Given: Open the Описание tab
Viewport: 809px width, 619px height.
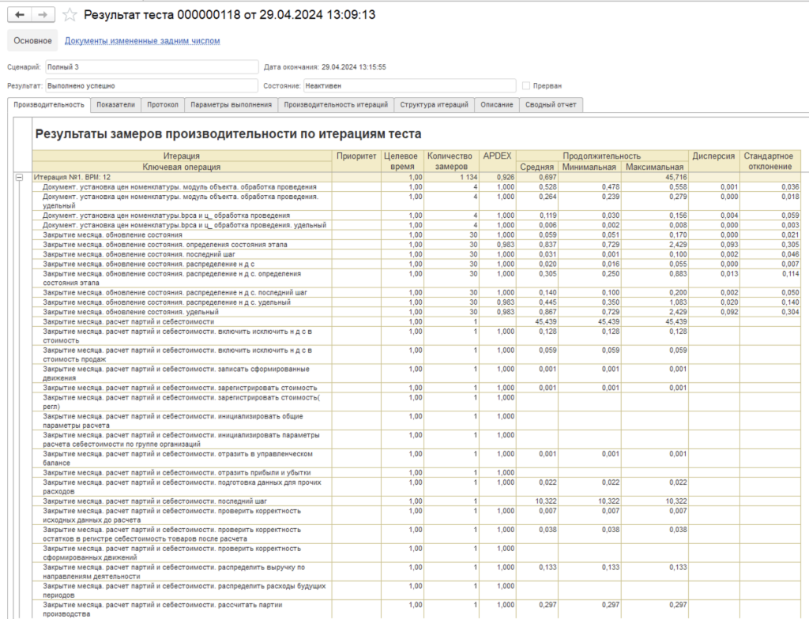Looking at the screenshot, I should click(499, 104).
